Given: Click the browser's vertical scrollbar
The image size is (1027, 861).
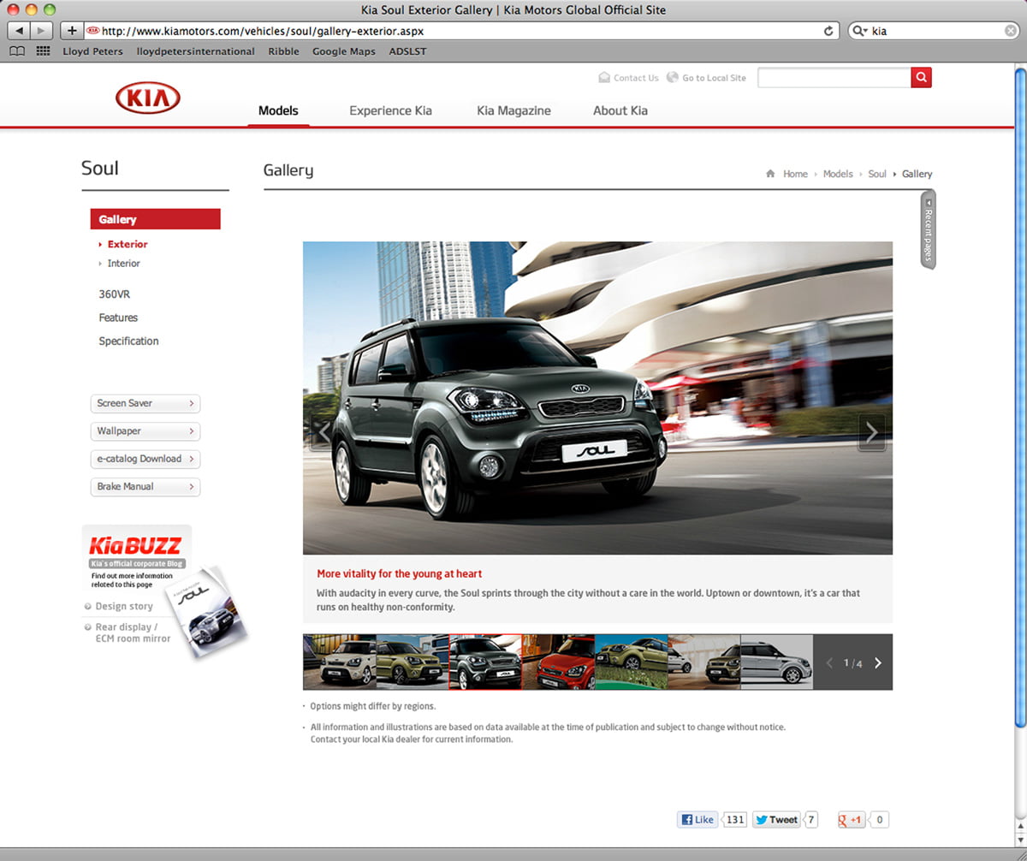Looking at the screenshot, I should pyautogui.click(x=1020, y=428).
